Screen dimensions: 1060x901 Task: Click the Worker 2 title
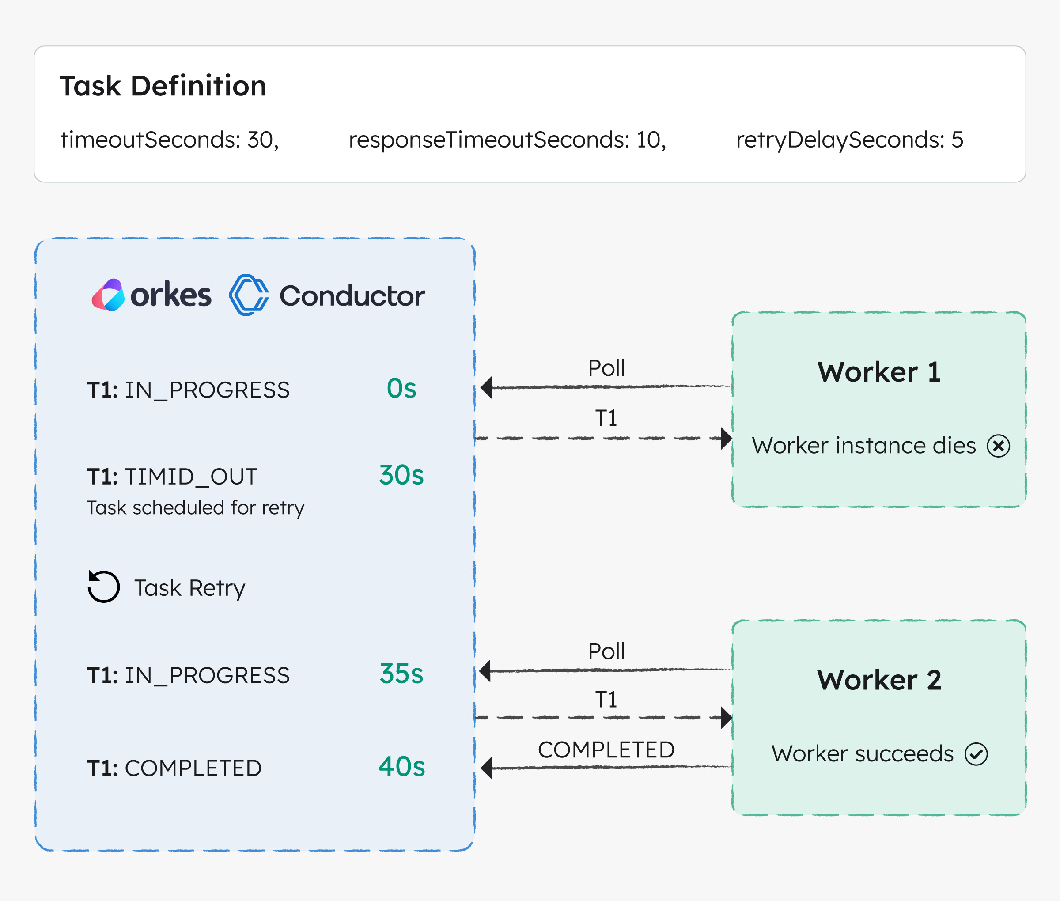click(878, 680)
